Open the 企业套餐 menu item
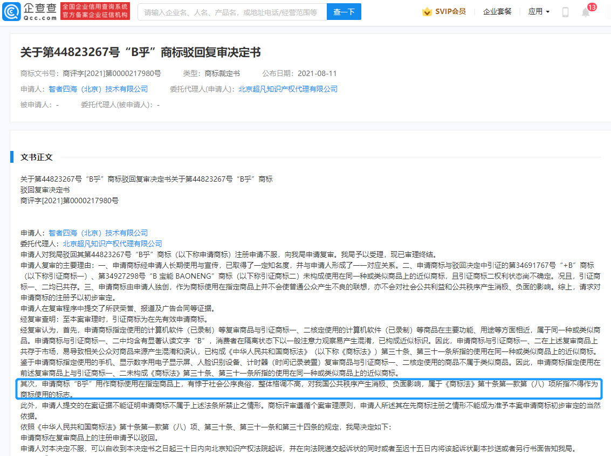The height and width of the screenshot is (456, 611). 497,11
